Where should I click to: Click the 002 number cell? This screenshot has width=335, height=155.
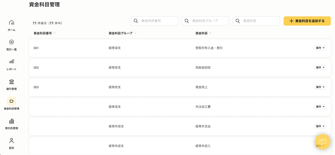(36, 67)
